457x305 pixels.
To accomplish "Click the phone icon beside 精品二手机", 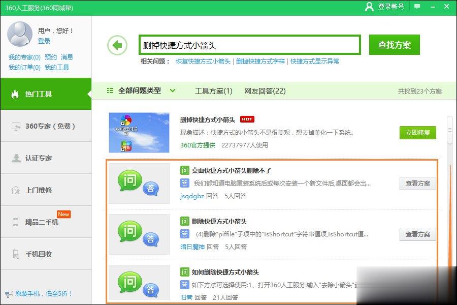I will click(x=15, y=222).
